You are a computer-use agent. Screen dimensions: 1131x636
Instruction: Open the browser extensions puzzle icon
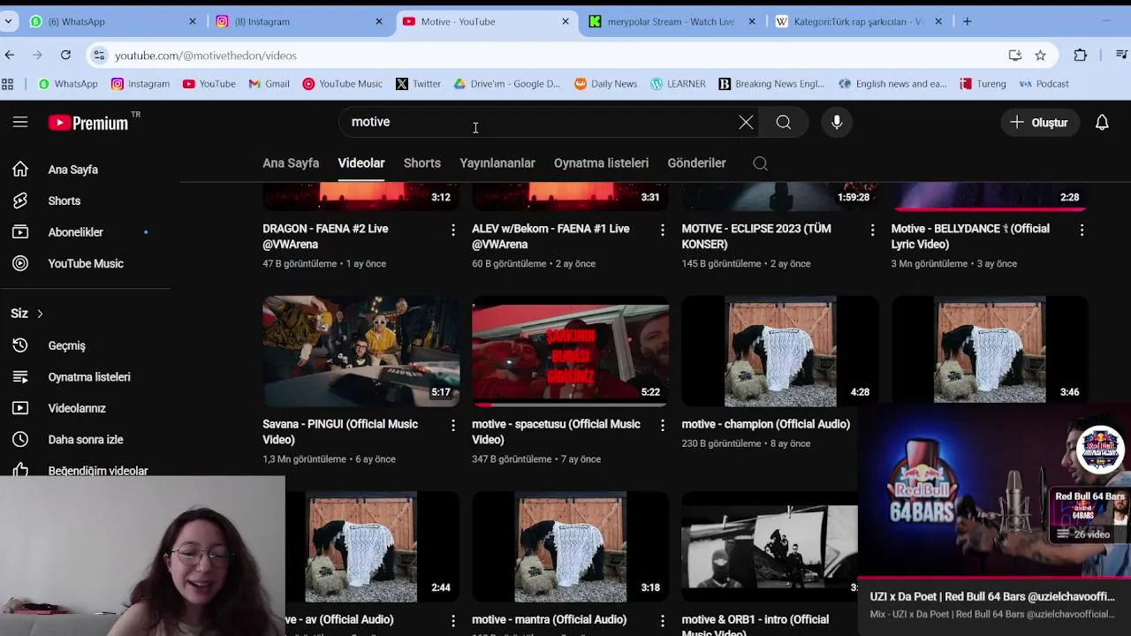click(1080, 55)
